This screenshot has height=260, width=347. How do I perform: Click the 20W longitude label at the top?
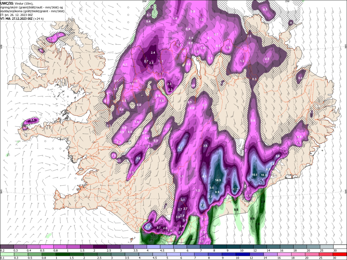click(x=144, y=1)
